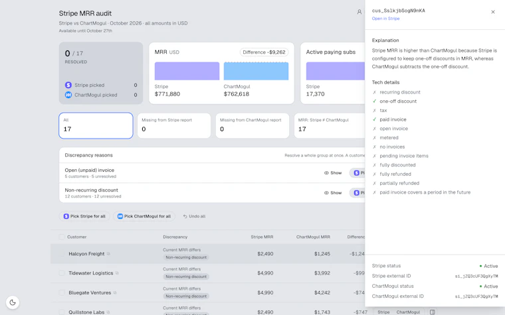Screen dimensions: 505x315
Task: Select the All 17 filter tab
Action: point(96,126)
